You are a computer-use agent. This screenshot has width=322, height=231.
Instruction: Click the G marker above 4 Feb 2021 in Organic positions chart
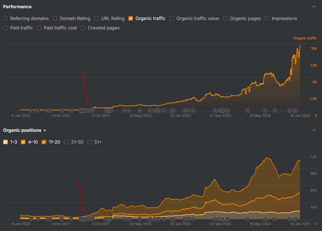tap(62, 219)
